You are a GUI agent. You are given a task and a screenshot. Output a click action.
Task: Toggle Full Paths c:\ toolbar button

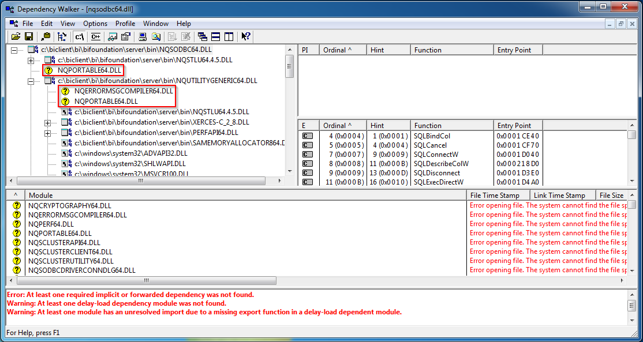(79, 36)
